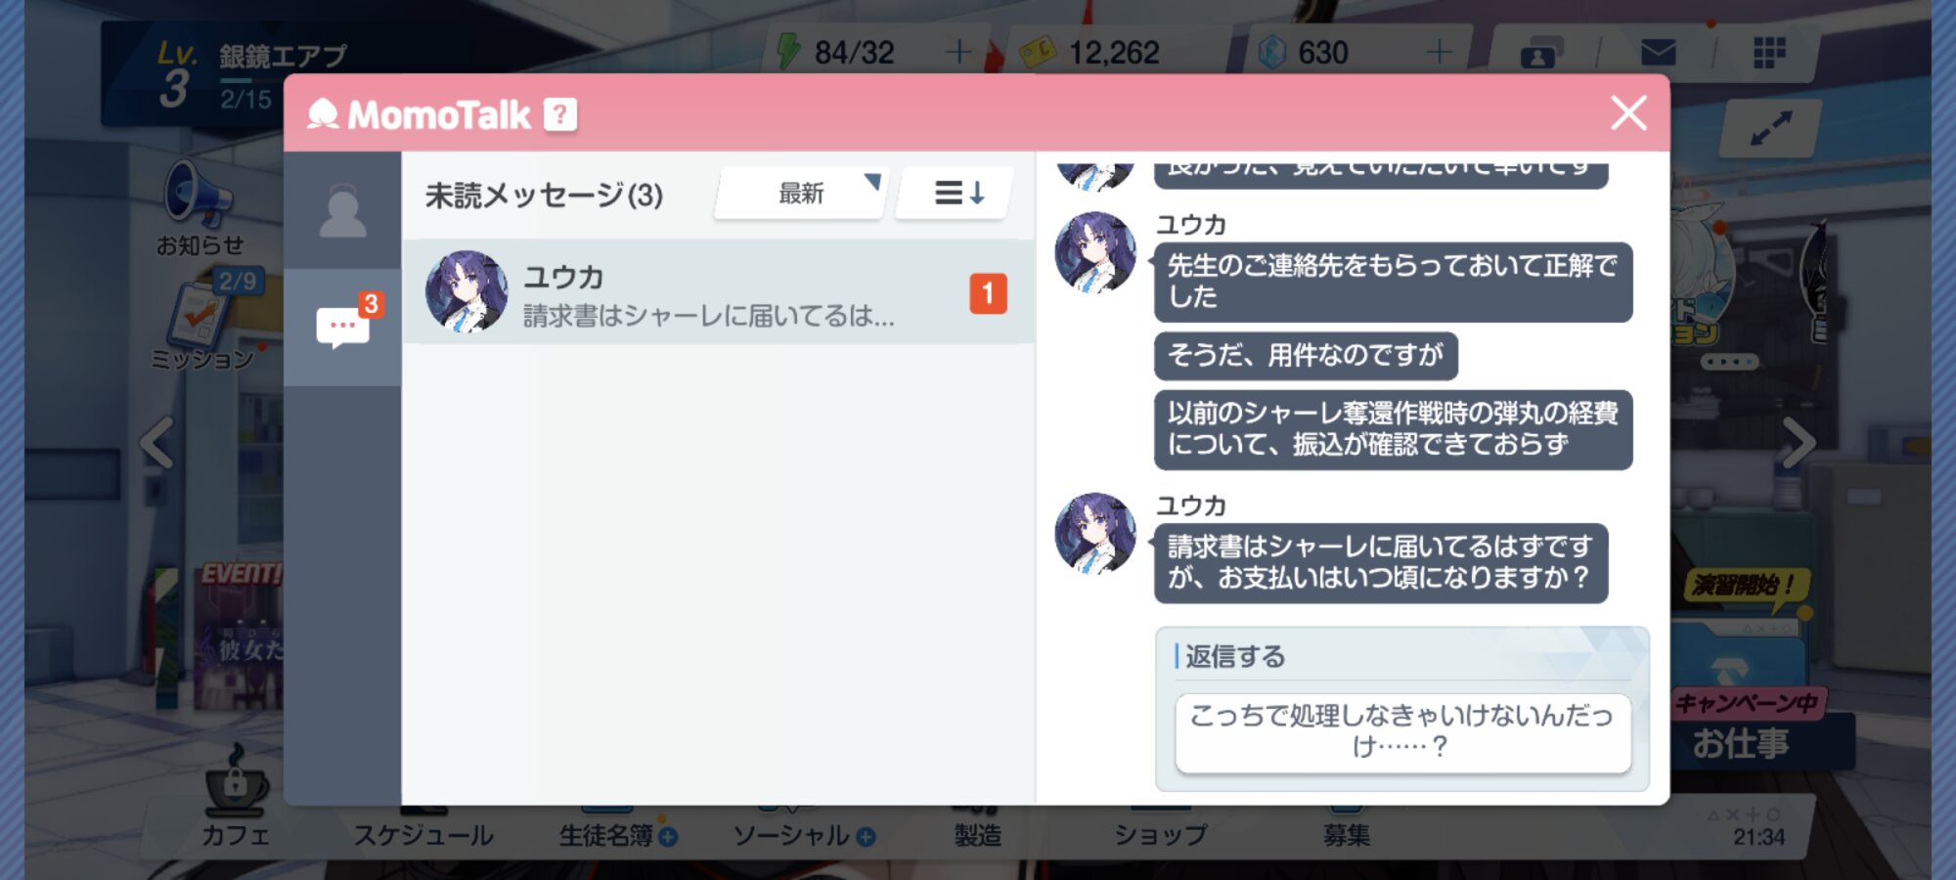Select Yuuka's conversation in the list
1956x880 pixels.
pyautogui.click(x=718, y=292)
